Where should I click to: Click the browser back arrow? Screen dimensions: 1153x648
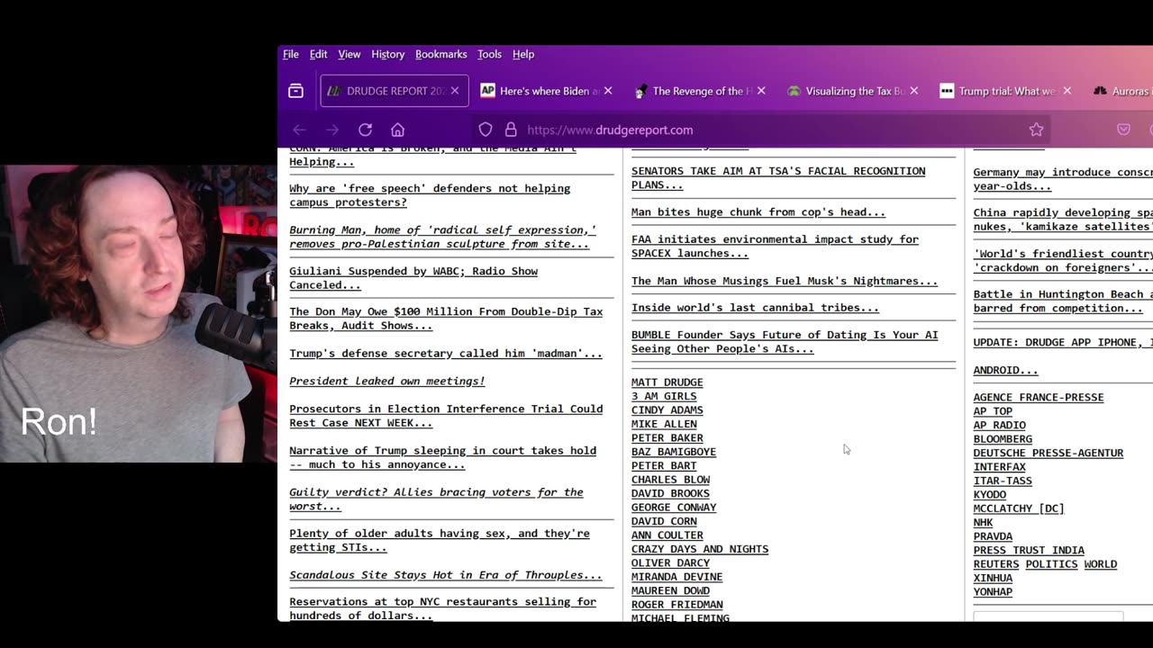pyautogui.click(x=300, y=130)
